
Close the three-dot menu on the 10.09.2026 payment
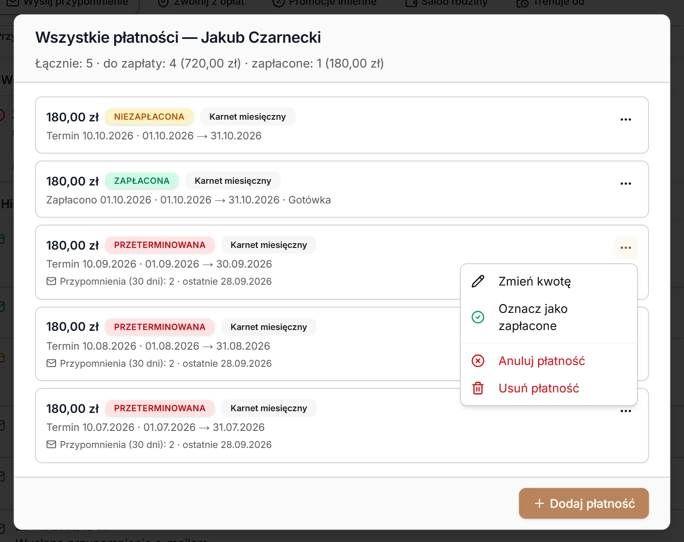coord(625,247)
